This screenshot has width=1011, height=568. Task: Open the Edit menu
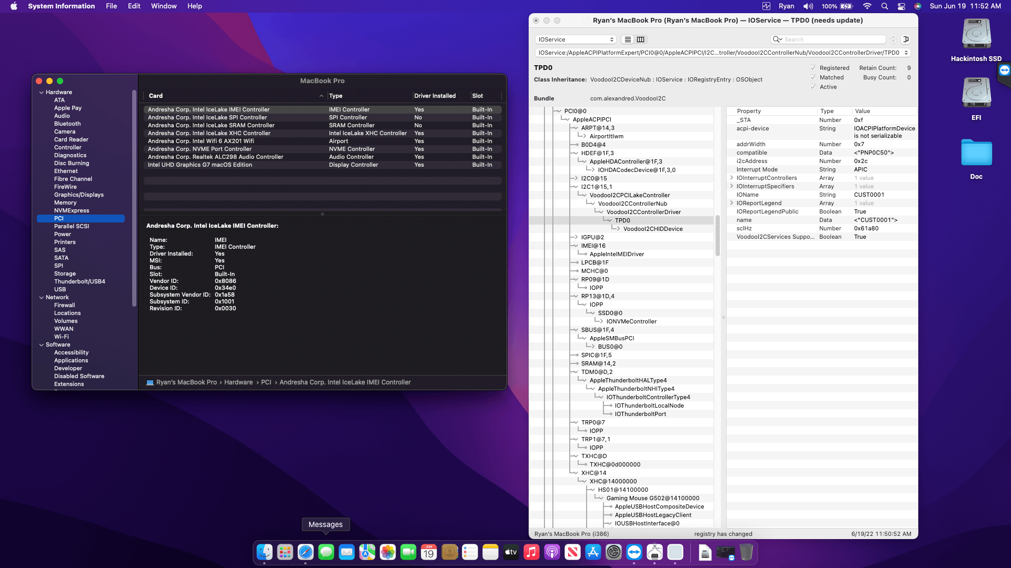point(134,6)
